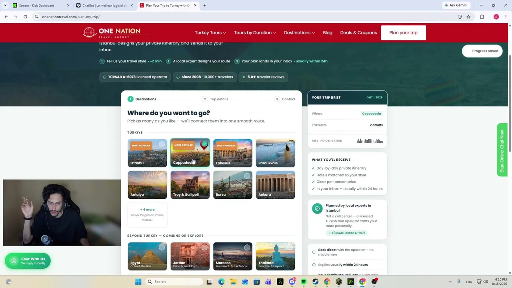The image size is (512, 288).
Task: Go back using the browser back arrow
Action: point(6,17)
